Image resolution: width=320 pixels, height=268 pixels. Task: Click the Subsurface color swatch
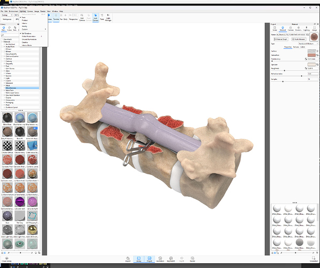point(311,55)
